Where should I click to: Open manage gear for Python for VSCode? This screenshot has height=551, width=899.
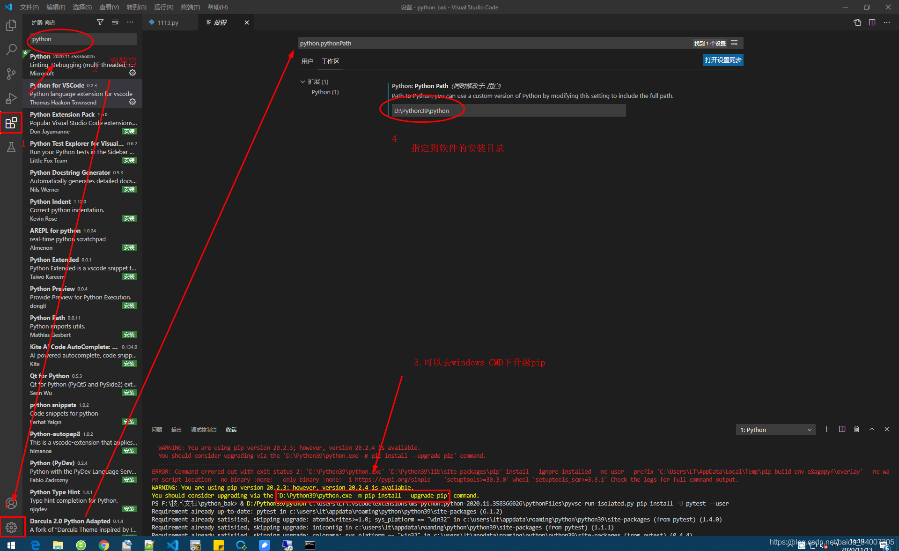[133, 102]
